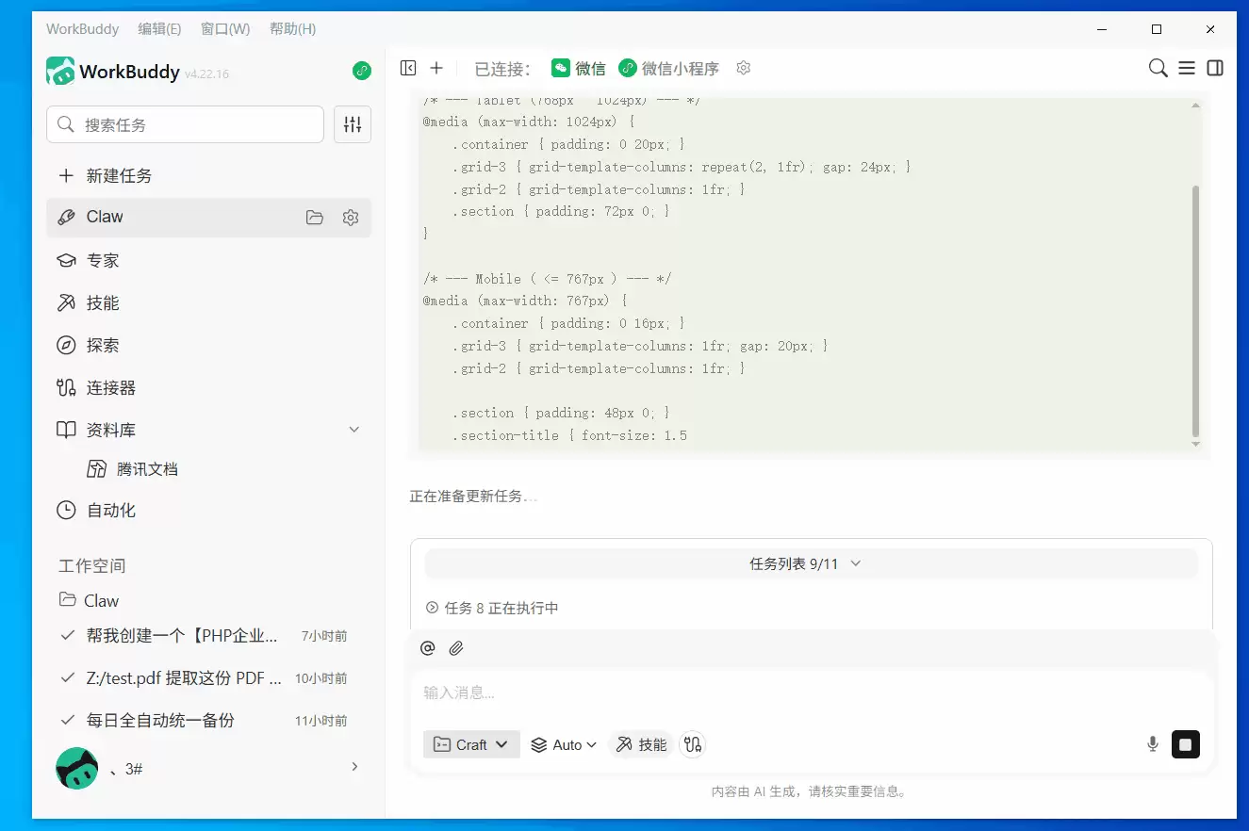Toggle the right side panel icon
Image resolution: width=1249 pixels, height=831 pixels.
[1215, 68]
